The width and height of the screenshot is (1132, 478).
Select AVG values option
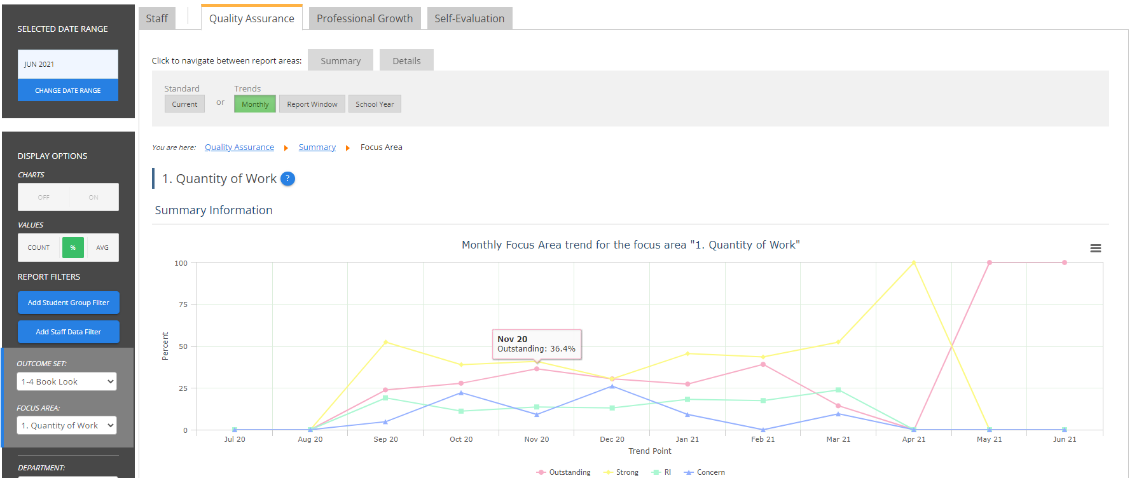point(102,248)
